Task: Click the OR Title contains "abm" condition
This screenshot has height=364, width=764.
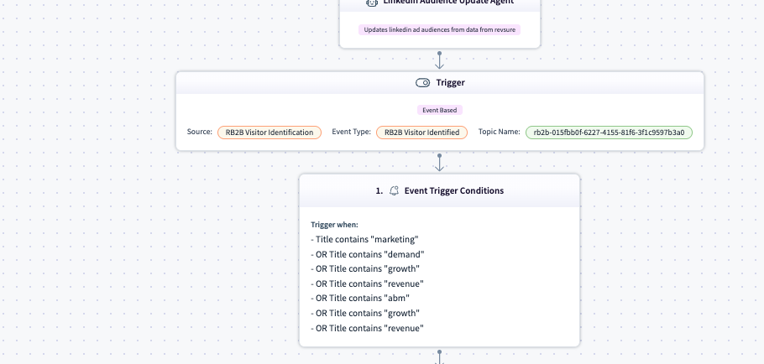Action: coord(360,299)
